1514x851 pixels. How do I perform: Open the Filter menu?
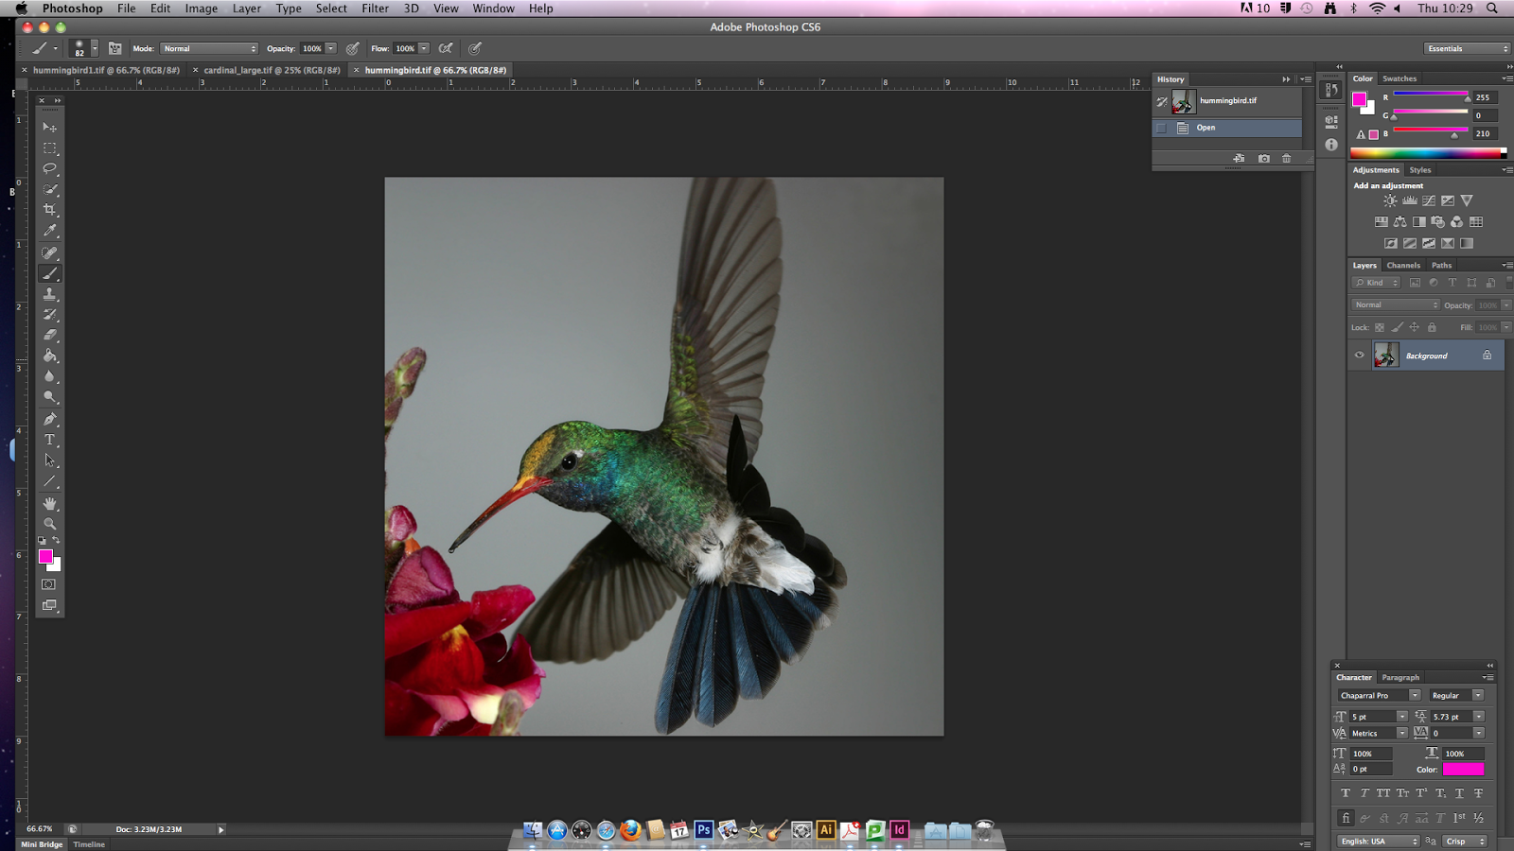[375, 9]
